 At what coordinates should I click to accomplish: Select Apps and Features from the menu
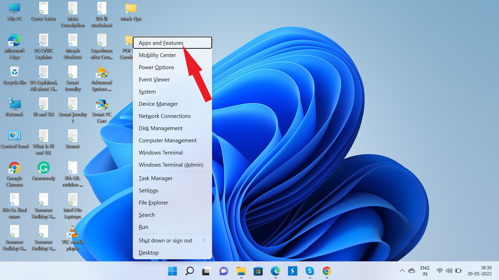[161, 43]
